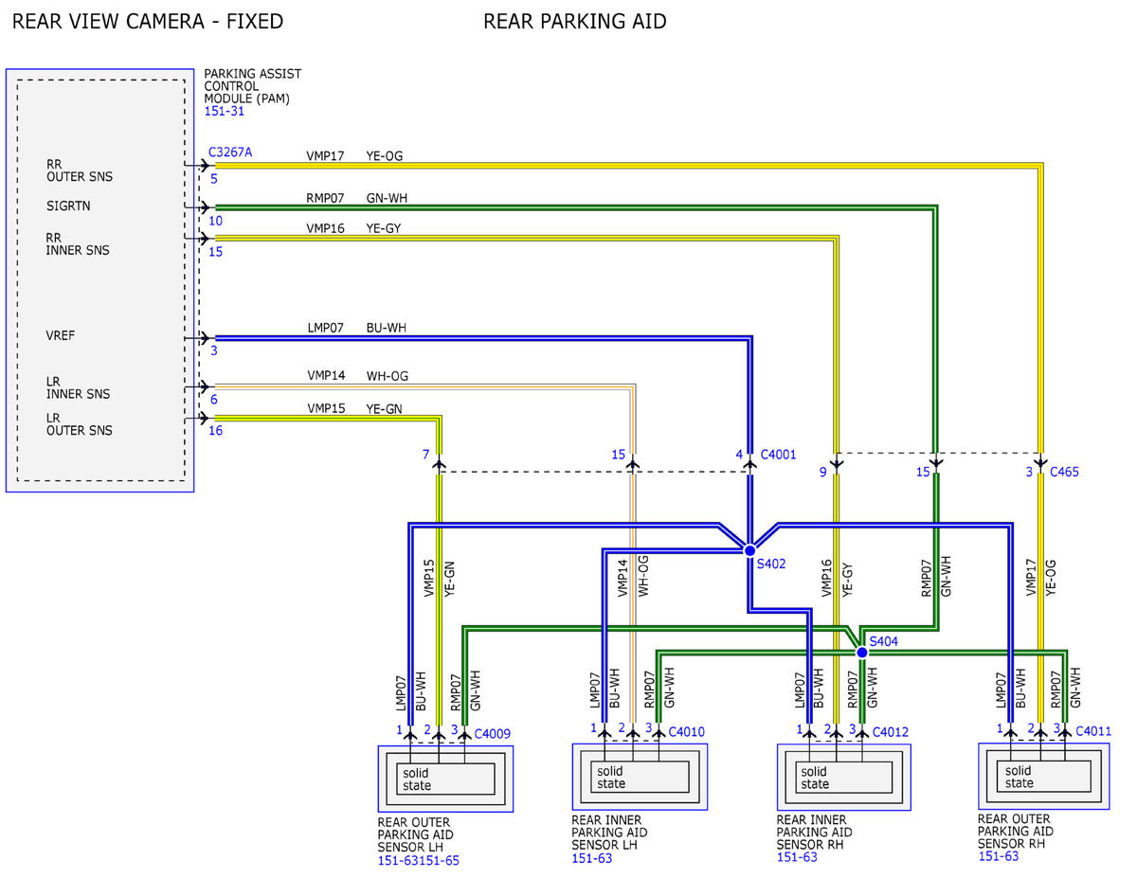The height and width of the screenshot is (878, 1137).
Task: Select splice label S402
Action: tap(771, 564)
